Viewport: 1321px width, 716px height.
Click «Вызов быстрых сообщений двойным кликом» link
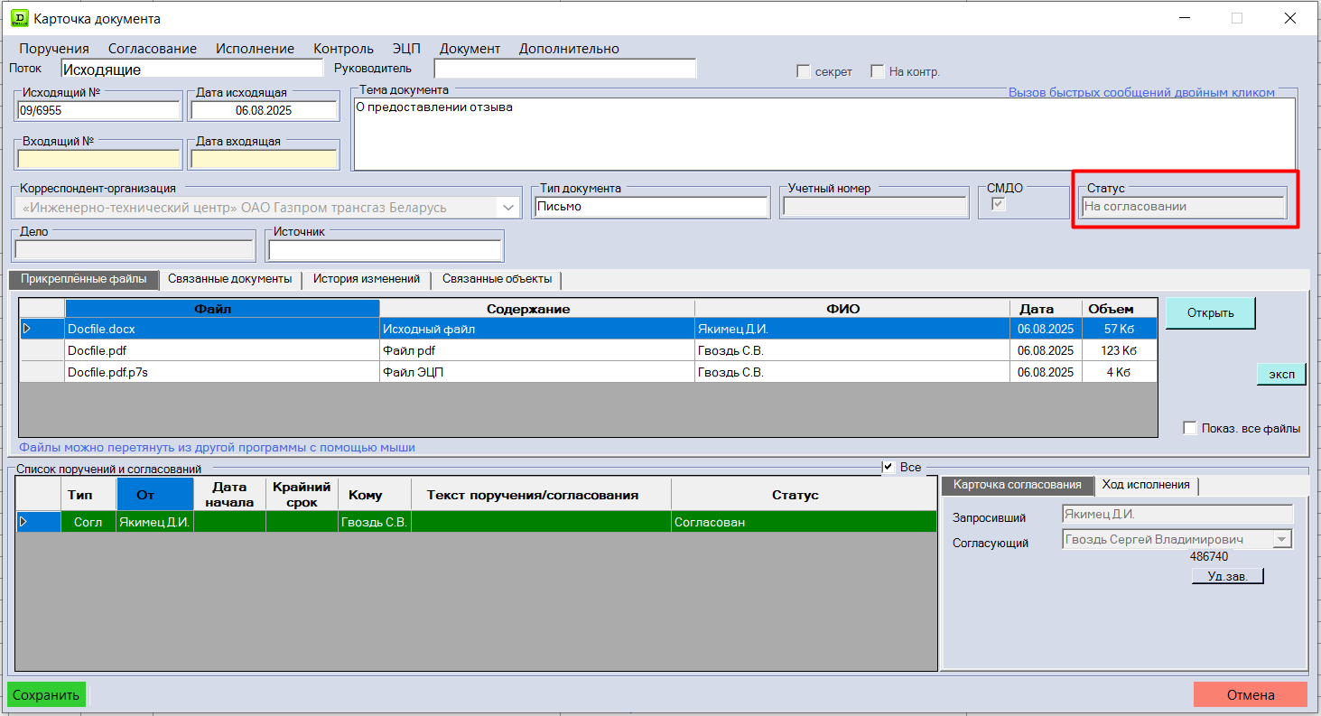coord(1141,92)
